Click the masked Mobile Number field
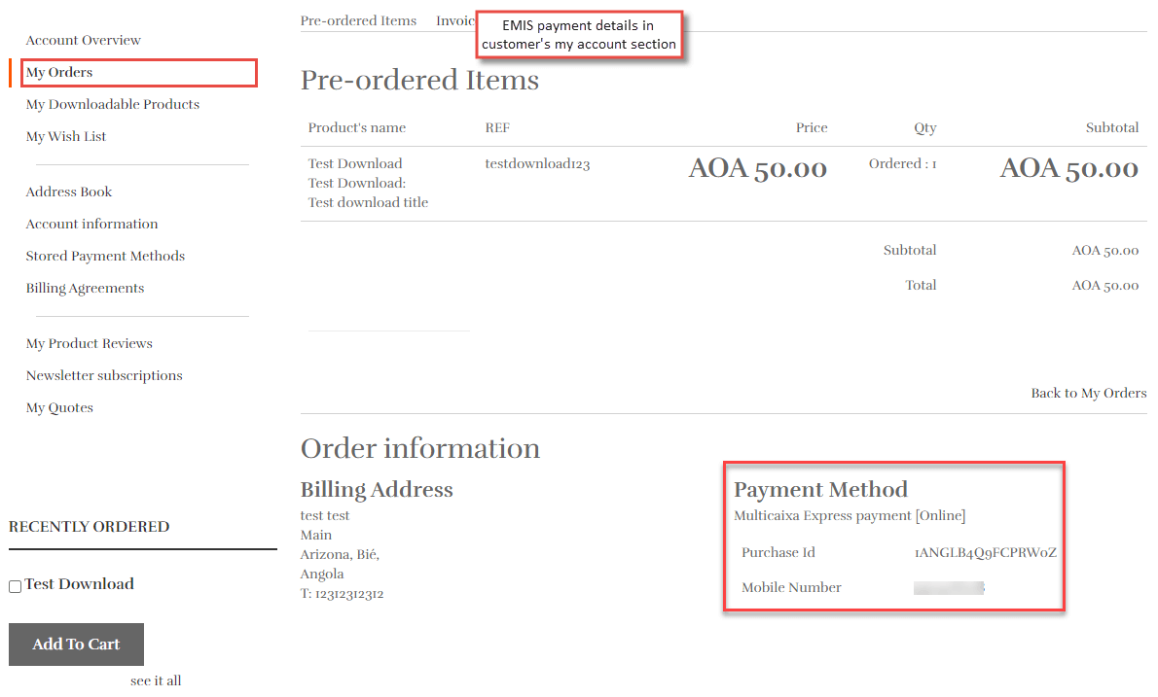1158x697 pixels. (949, 587)
